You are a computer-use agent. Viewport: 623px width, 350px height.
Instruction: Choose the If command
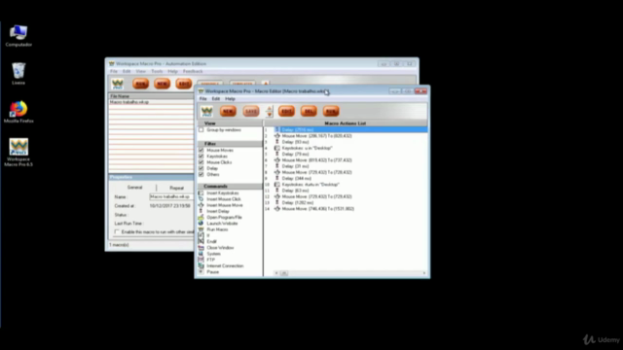207,235
